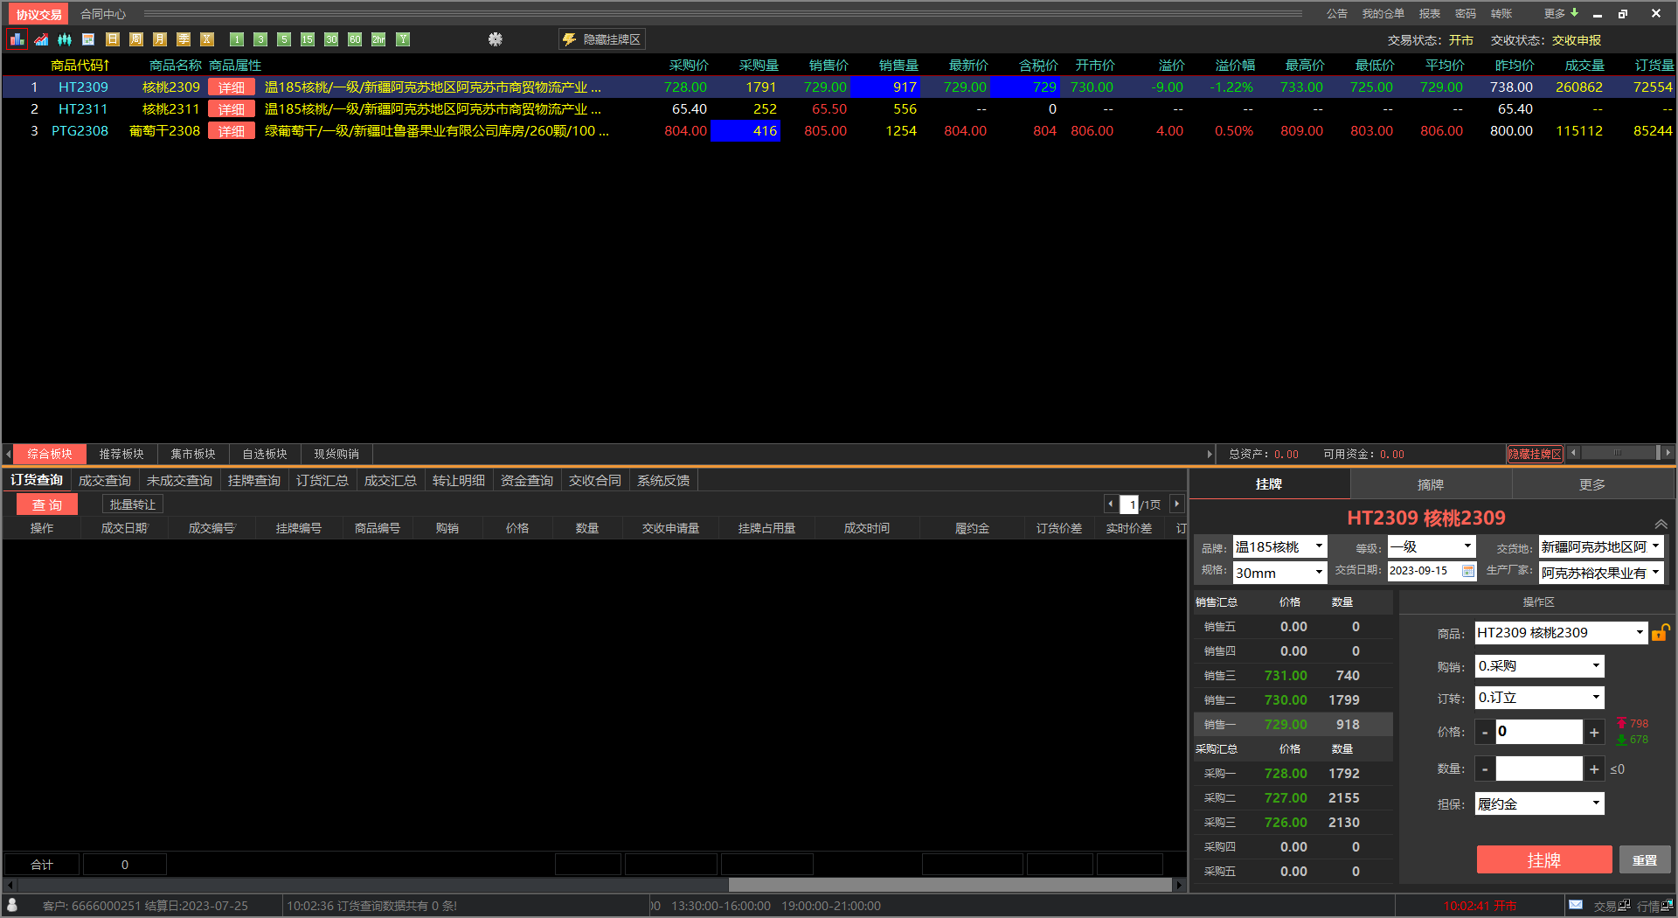The height and width of the screenshot is (918, 1678).
Task: Switch to 合同中心 tab
Action: (103, 14)
